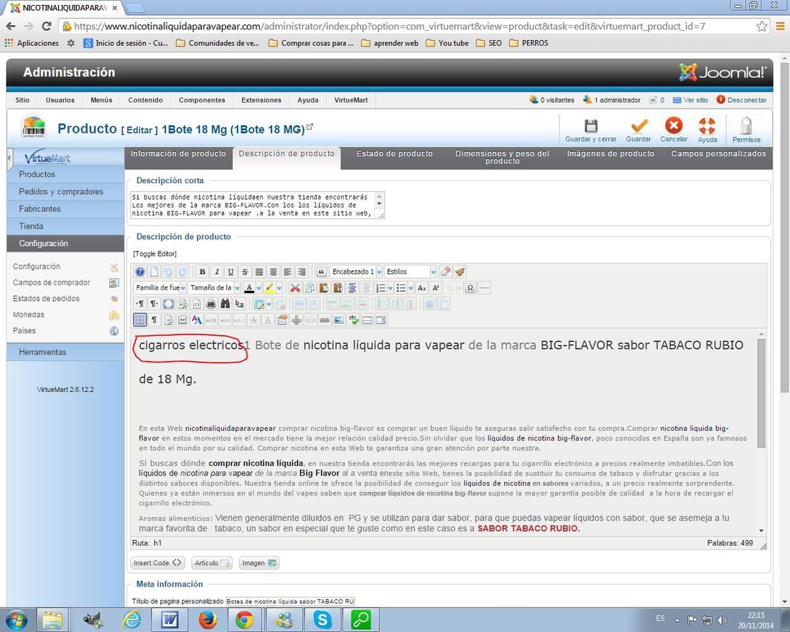Click the Guardar button
This screenshot has height=632, width=790.
638,131
